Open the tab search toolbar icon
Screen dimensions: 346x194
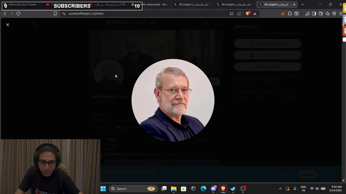point(297,13)
